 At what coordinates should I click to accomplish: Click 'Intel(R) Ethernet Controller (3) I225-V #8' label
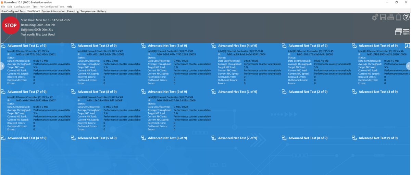pos(100,97)
